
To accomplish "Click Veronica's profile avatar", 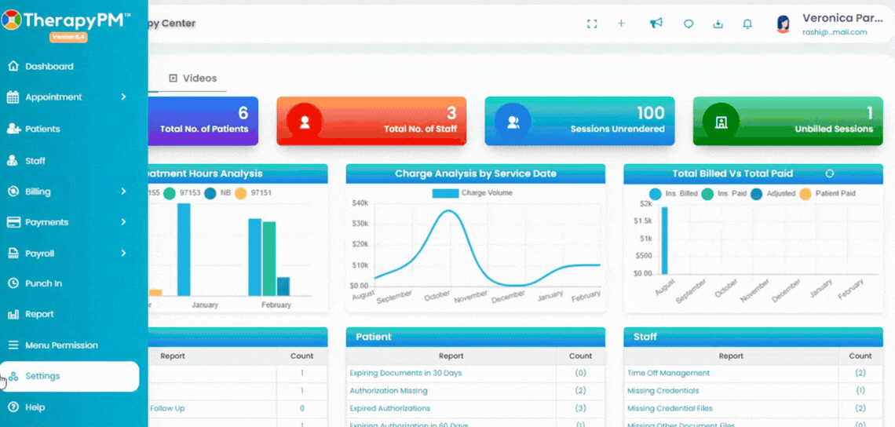I will pyautogui.click(x=783, y=24).
